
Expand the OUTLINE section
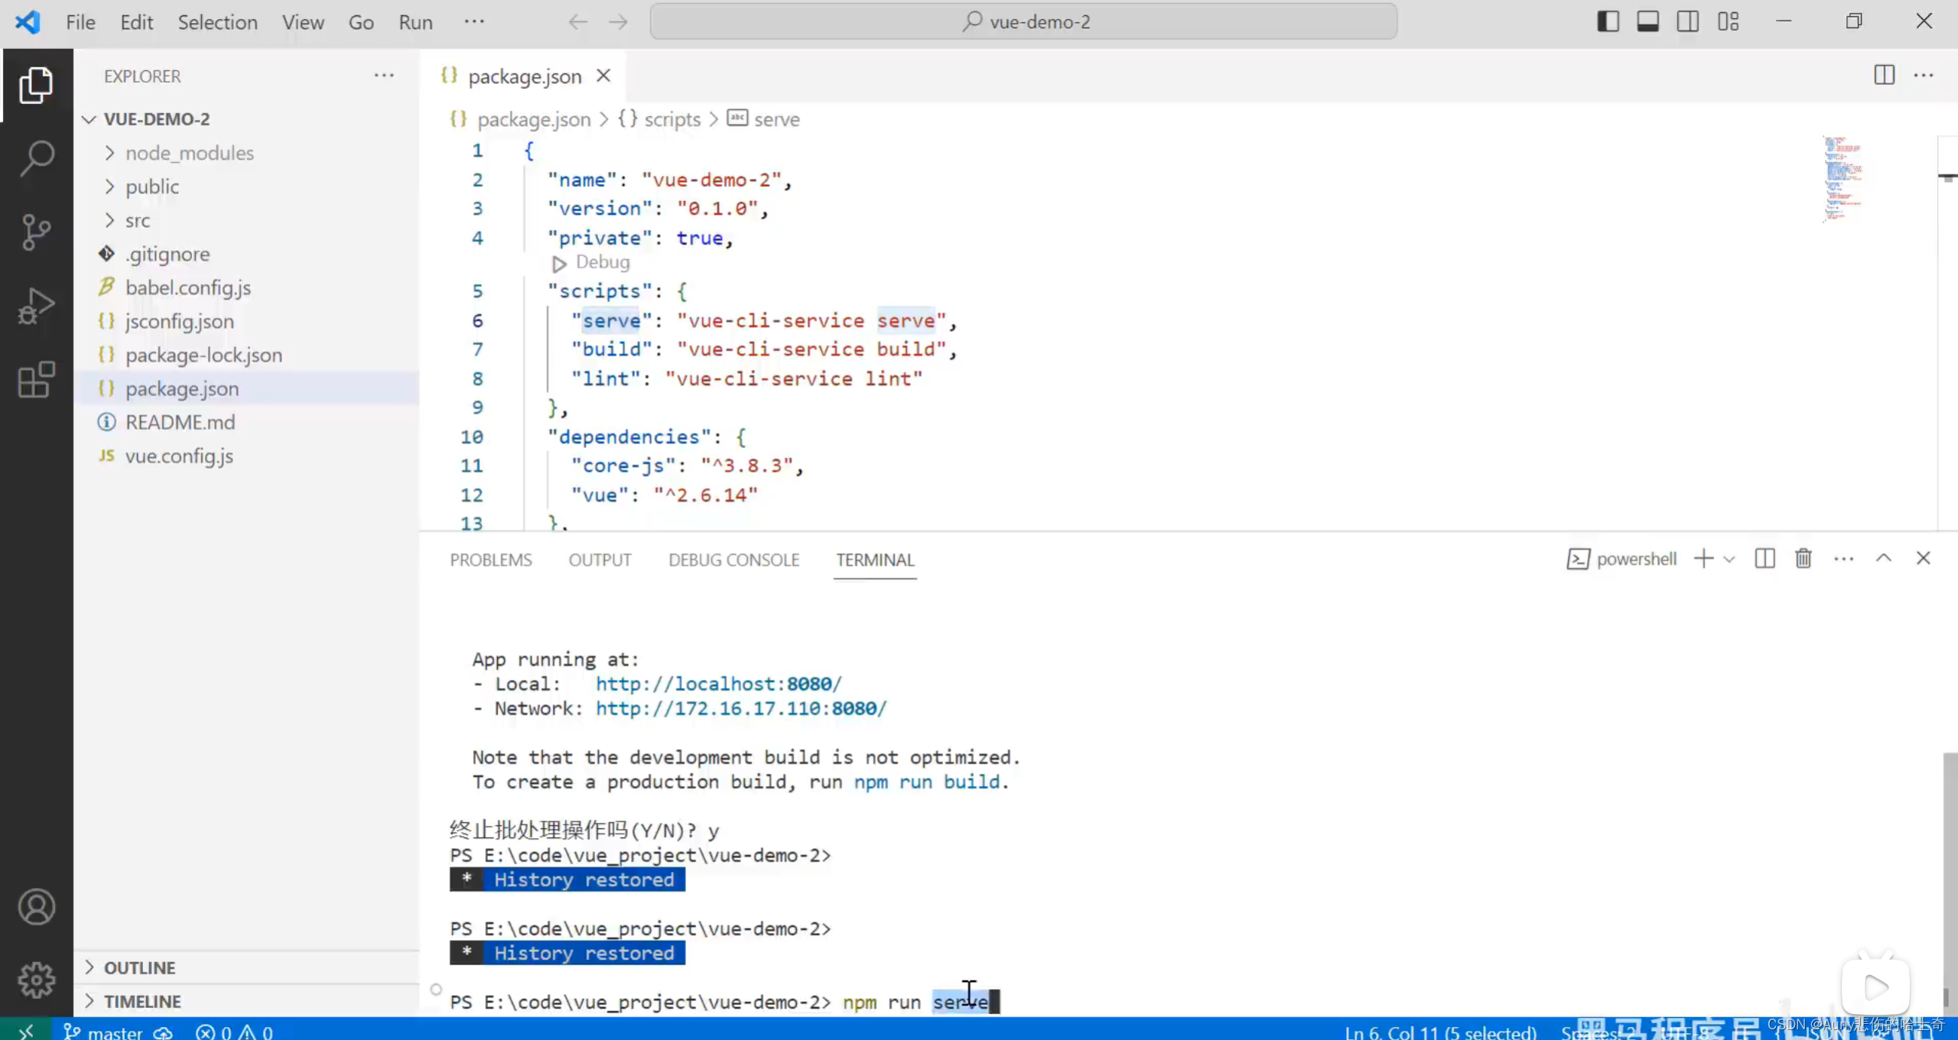pyautogui.click(x=140, y=967)
